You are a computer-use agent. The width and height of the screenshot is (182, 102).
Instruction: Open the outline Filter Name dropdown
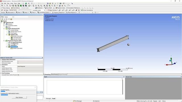(x=9, y=17)
